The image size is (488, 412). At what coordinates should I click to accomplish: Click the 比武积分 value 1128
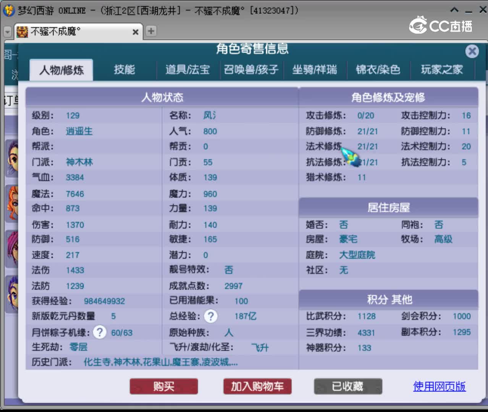point(367,316)
